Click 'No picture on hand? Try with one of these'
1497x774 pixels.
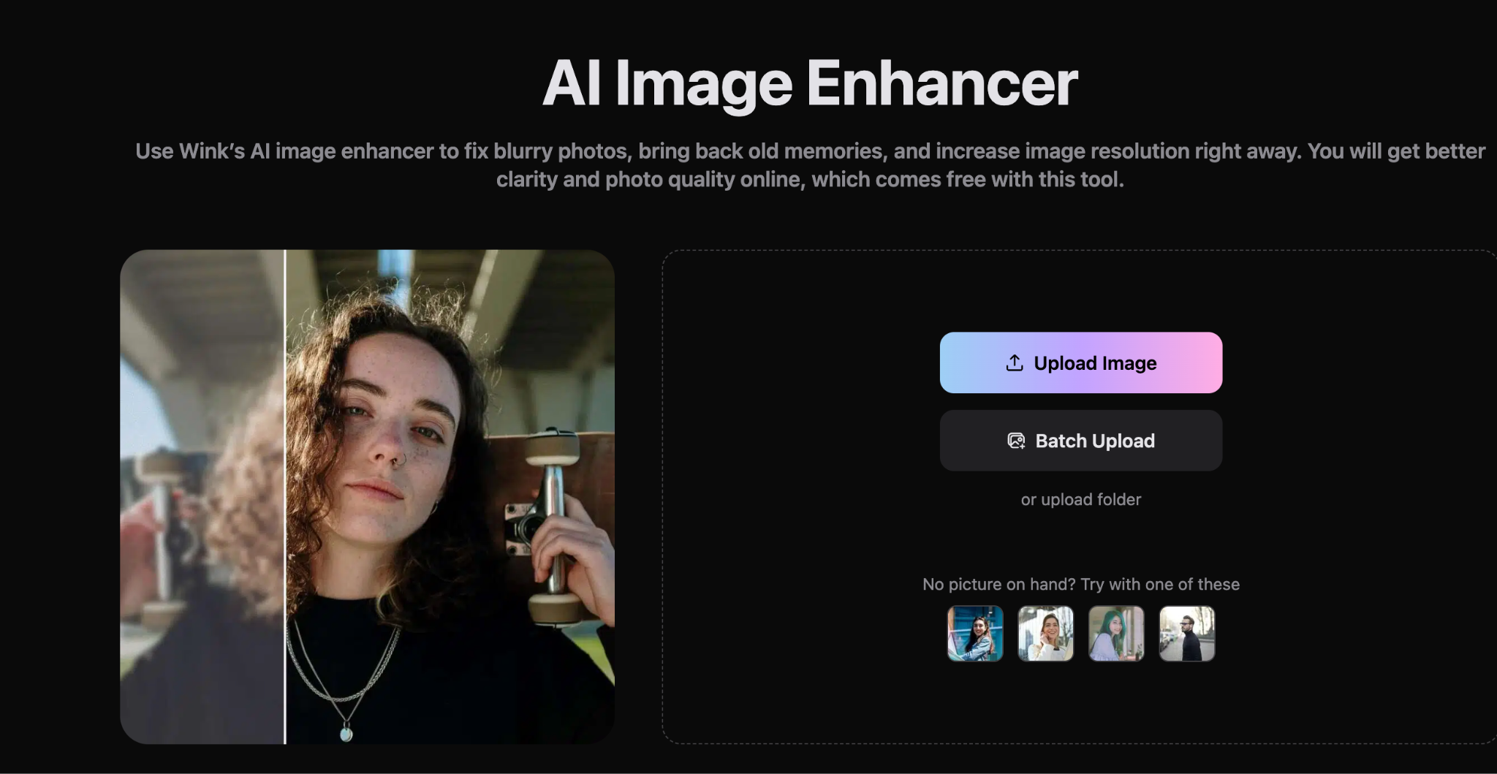tap(1080, 584)
